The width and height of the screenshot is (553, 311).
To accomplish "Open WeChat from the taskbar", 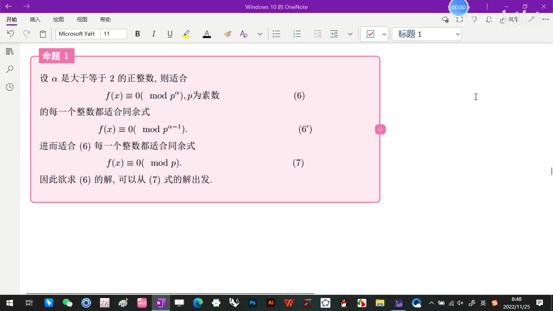I will 67,303.
